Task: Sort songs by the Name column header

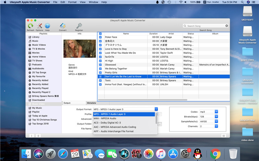Action: click(126, 34)
